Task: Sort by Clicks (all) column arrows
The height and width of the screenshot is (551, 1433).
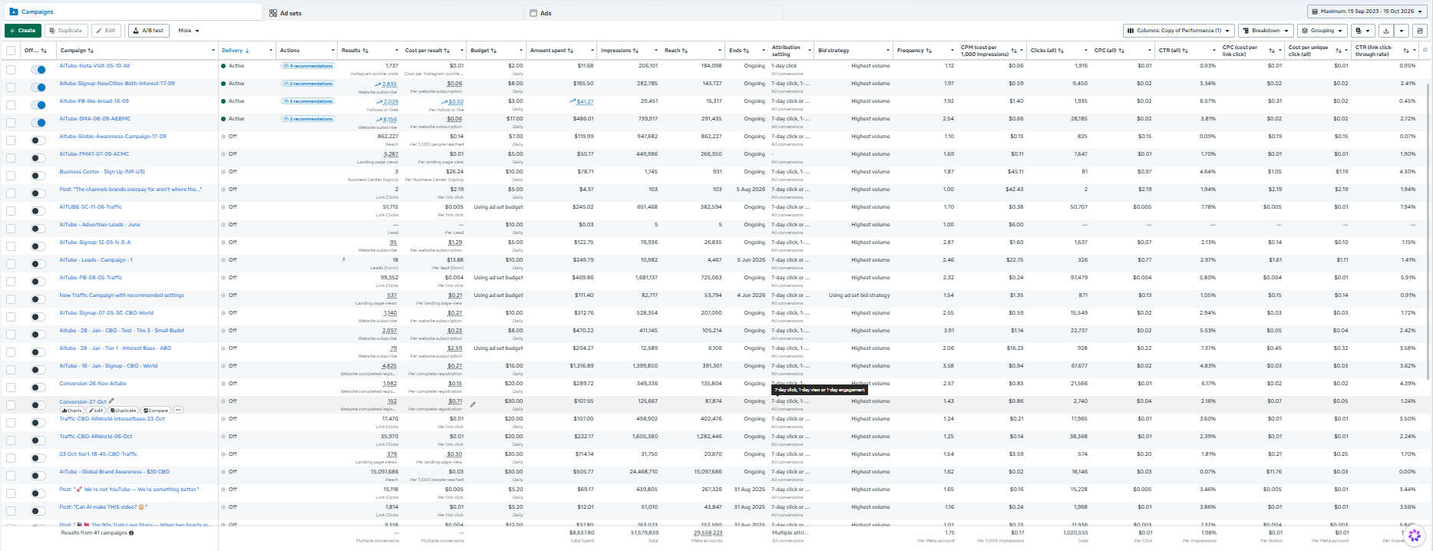Action: (x=1061, y=51)
